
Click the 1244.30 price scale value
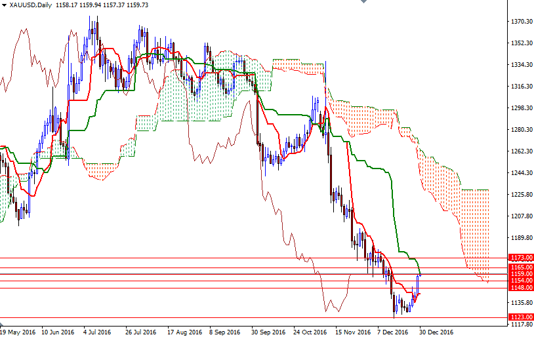(522, 173)
